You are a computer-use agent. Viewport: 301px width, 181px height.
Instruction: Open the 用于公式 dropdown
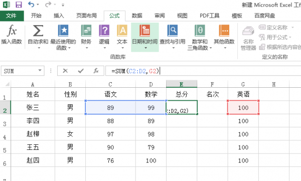pos(275,37)
